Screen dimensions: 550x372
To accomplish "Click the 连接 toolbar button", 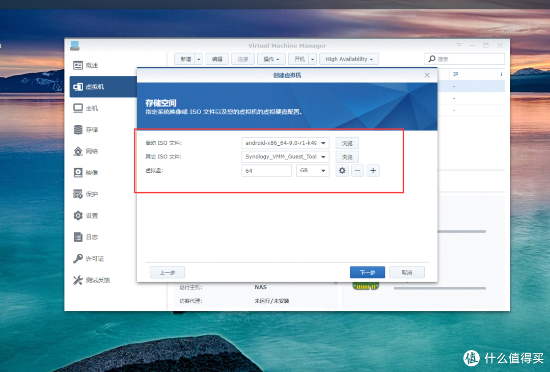I will 243,59.
